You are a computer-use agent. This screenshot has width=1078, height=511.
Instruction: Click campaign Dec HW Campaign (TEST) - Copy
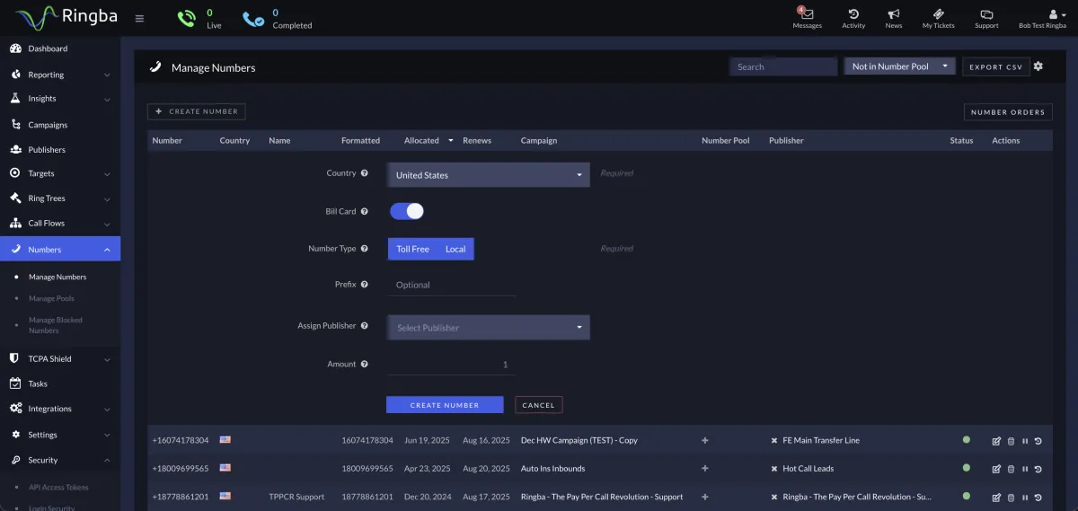pos(579,441)
